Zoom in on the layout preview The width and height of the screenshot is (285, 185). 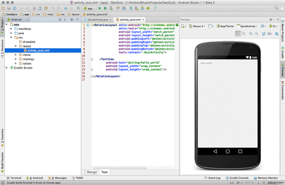tap(251, 34)
